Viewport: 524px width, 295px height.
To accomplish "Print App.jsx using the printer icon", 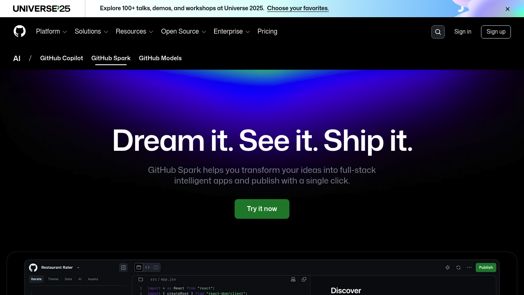I will pyautogui.click(x=293, y=279).
